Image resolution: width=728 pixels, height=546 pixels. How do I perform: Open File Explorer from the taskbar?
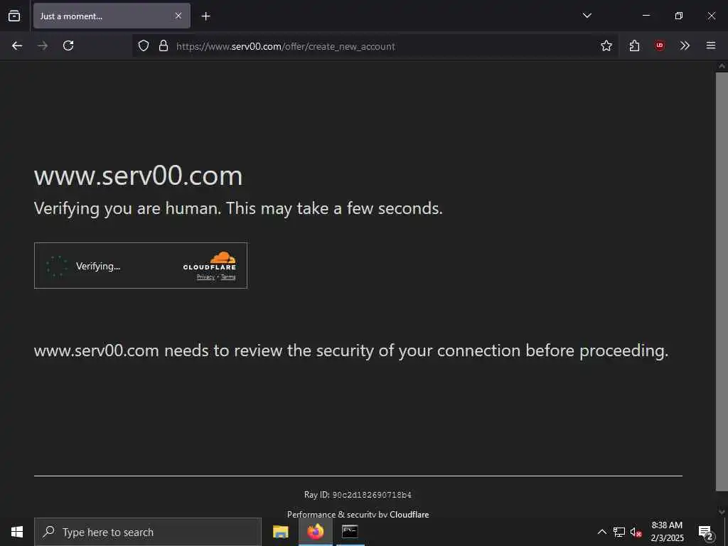pyautogui.click(x=281, y=532)
